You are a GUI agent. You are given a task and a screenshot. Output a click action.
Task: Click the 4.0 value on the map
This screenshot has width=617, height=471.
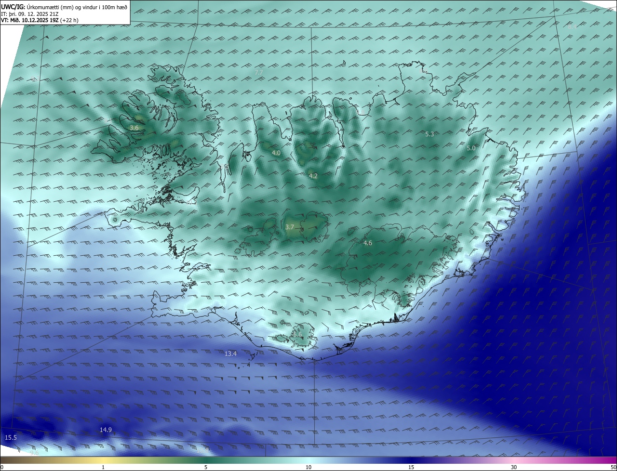pos(276,153)
